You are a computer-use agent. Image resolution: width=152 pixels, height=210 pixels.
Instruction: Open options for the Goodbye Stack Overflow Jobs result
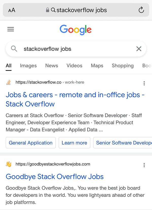[x=144, y=165]
